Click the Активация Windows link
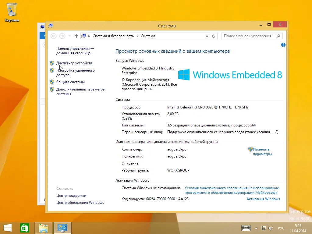Screen dimensions: 312x234 pos(263,199)
